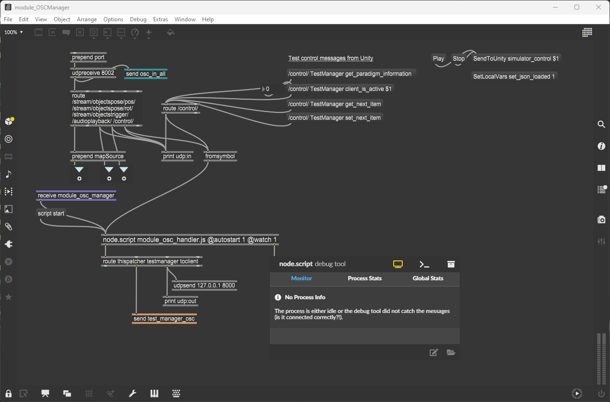Open the patcher inspector wrench icon
Image resolution: width=610 pixels, height=402 pixels.
[133, 393]
